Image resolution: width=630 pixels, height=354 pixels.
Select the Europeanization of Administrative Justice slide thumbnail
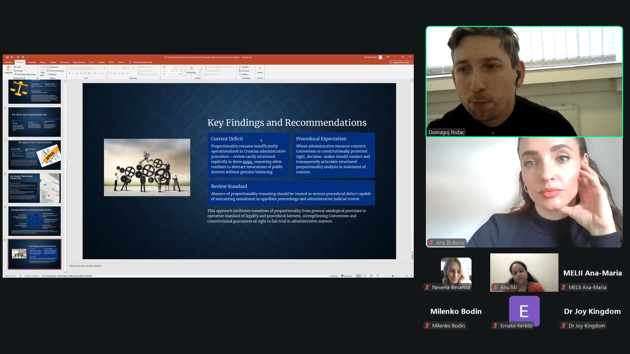(34, 221)
